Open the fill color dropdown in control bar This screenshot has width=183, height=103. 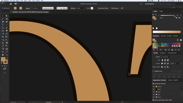(x=17, y=8)
